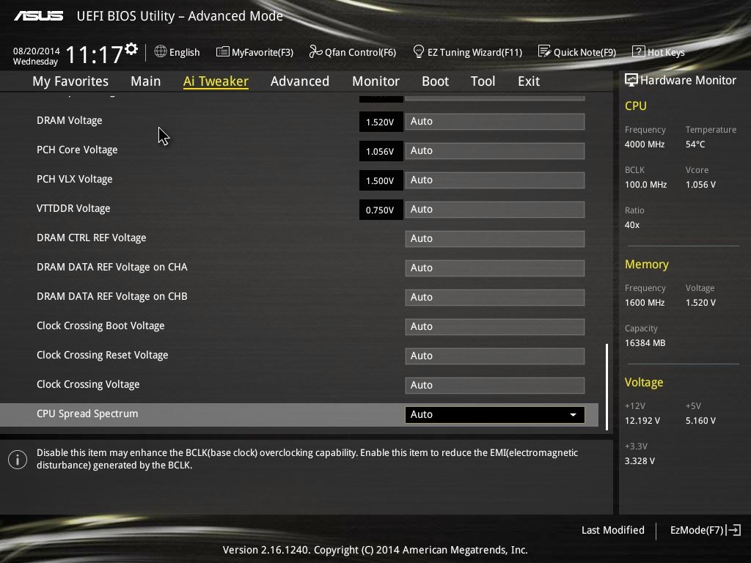
Task: Click the 11:17 clock display
Action: click(94, 54)
